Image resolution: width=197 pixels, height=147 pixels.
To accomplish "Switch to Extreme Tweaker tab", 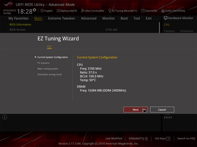I will 62,19.
